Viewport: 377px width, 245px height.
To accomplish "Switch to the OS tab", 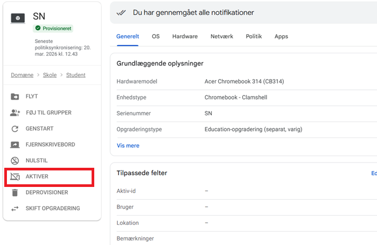I will 155,36.
